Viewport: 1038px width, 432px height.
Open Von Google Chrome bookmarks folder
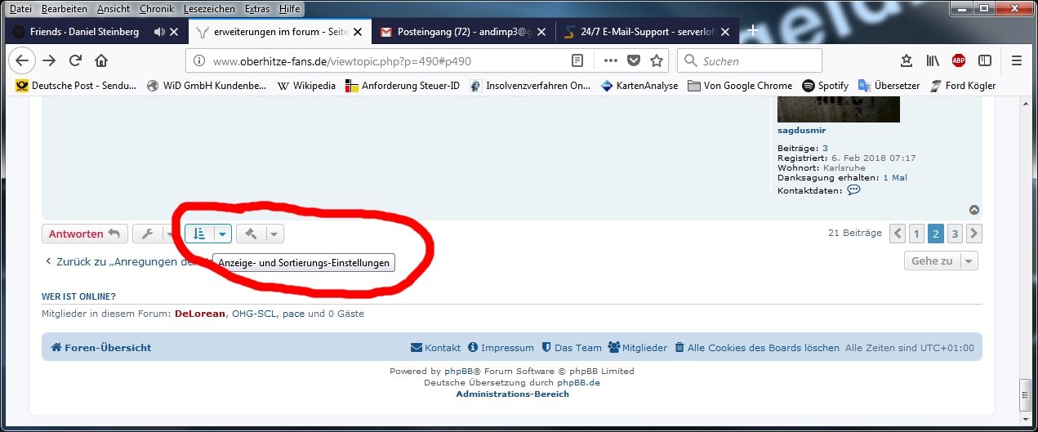click(x=740, y=86)
